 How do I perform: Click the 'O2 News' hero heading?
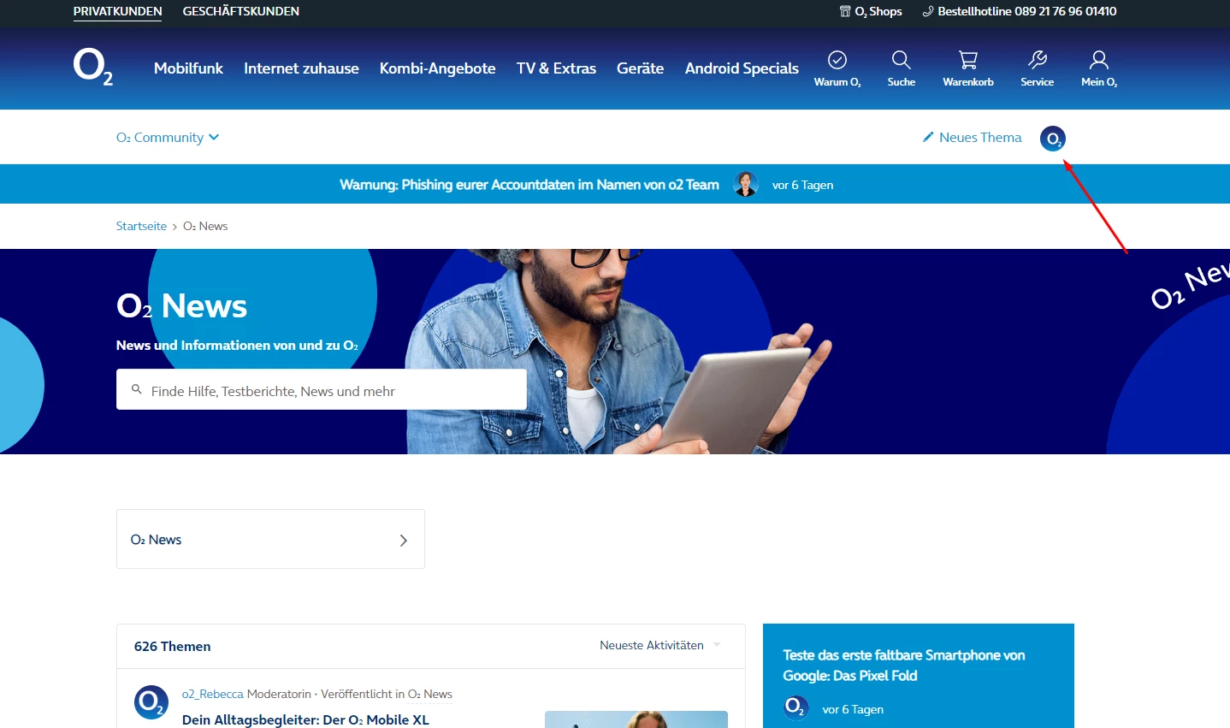181,305
